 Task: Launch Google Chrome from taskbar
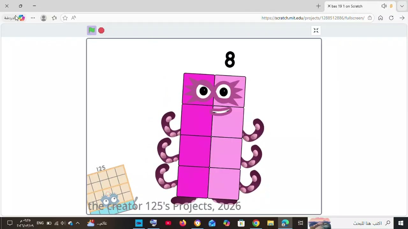click(x=256, y=223)
